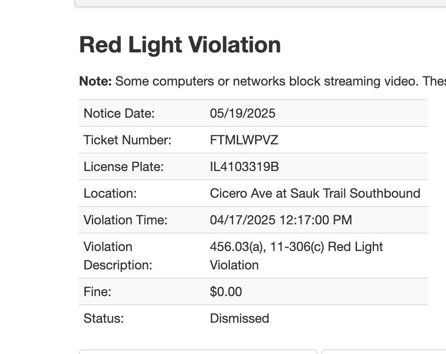This screenshot has height=354, width=446.
Task: Click the Notice Date label cell
Action: 119,113
